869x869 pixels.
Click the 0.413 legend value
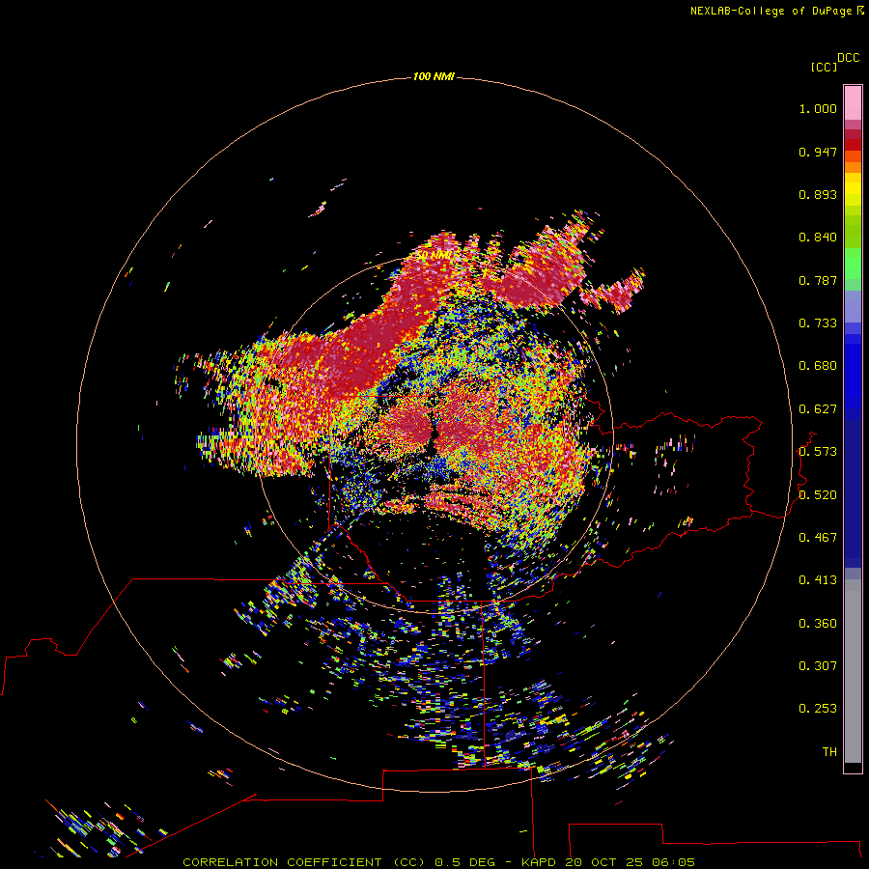pyautogui.click(x=818, y=580)
